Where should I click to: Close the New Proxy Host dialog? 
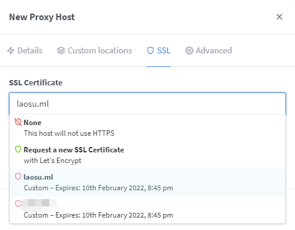pos(280,17)
